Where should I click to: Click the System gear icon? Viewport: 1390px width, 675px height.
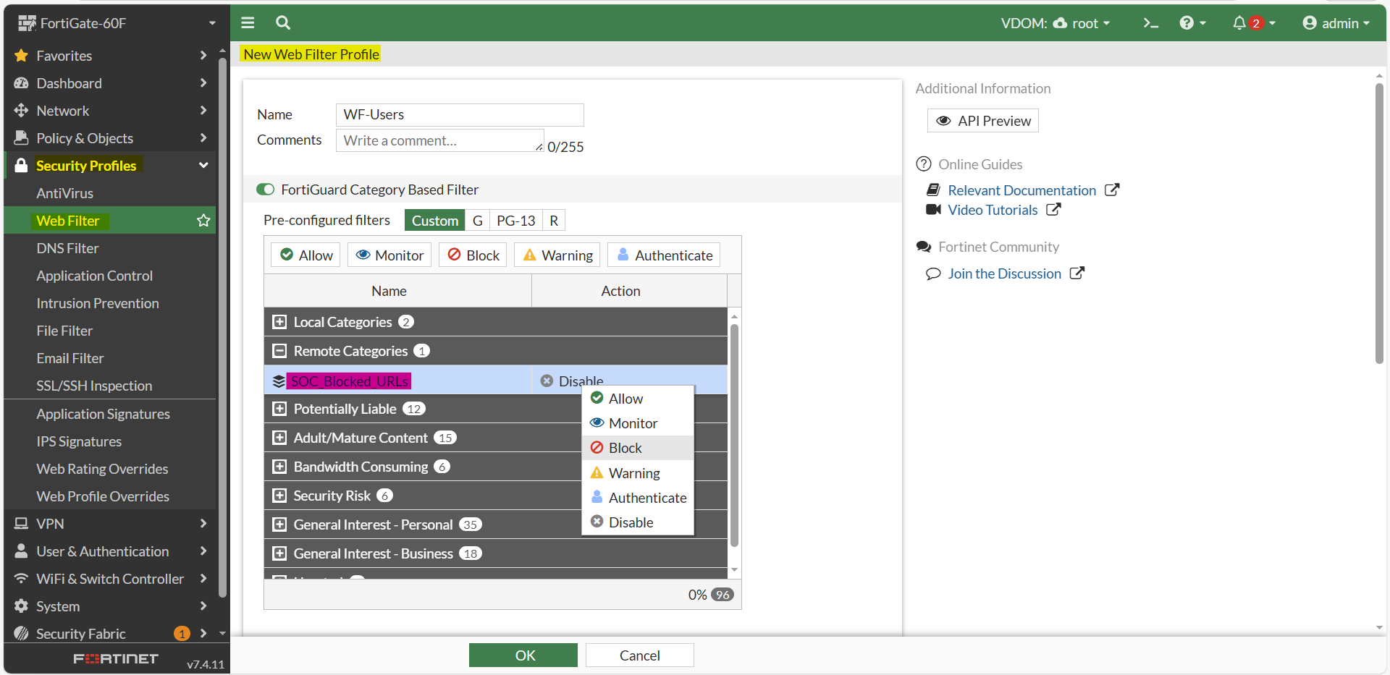tap(21, 606)
